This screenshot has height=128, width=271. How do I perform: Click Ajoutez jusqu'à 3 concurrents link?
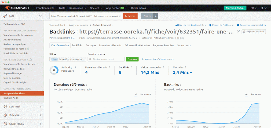158,59
